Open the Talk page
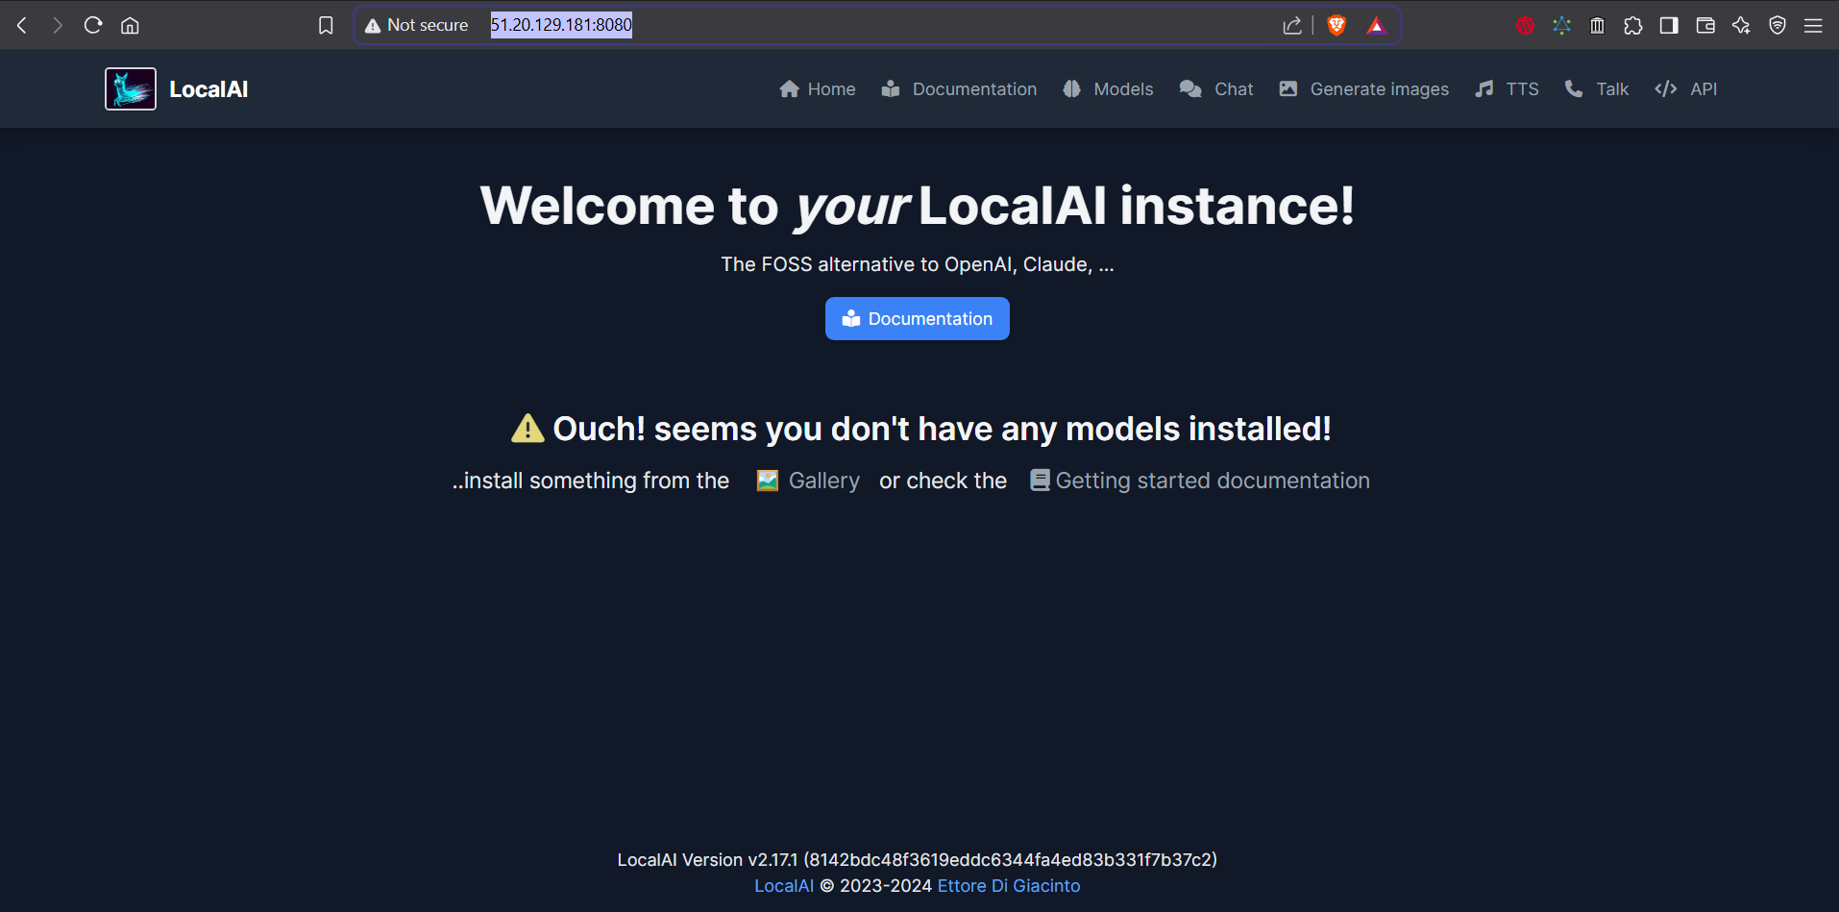Viewport: 1839px width, 912px height. coord(1597,89)
